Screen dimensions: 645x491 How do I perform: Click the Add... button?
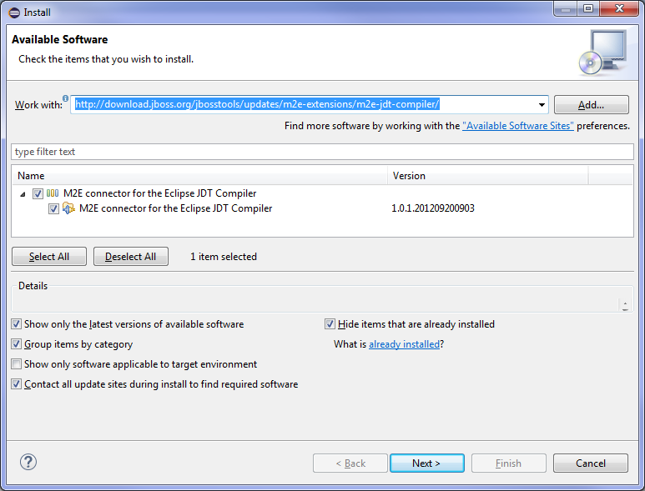tap(591, 105)
